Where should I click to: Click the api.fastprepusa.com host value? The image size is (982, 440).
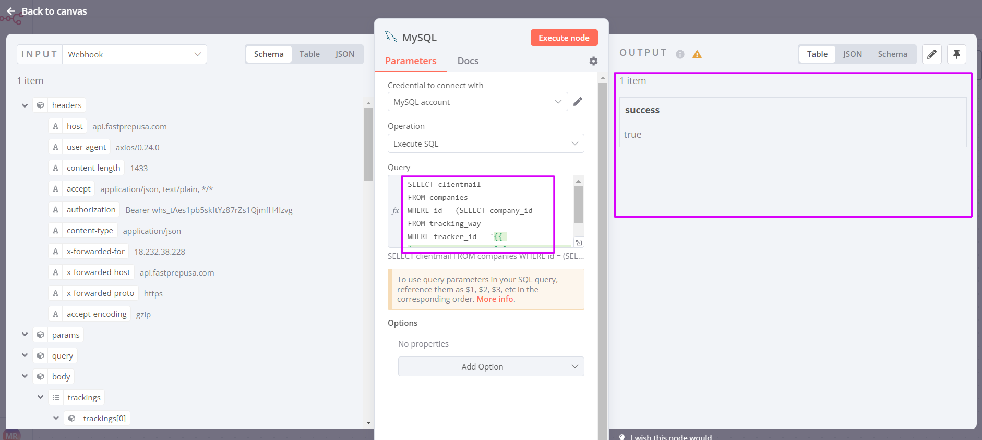click(130, 127)
